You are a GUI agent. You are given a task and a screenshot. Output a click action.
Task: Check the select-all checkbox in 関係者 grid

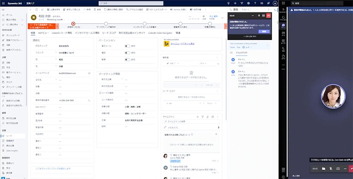167,64
